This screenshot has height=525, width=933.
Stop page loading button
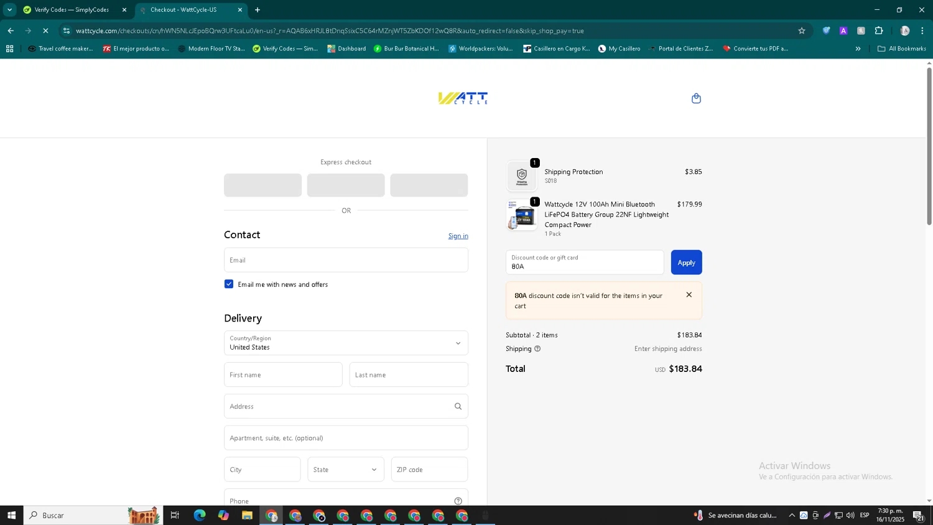[45, 30]
